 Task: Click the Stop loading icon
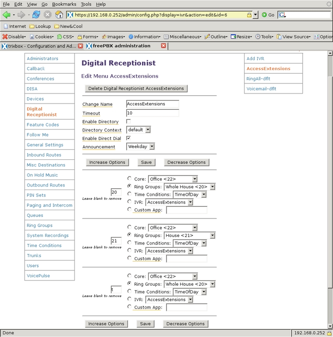[47, 14]
